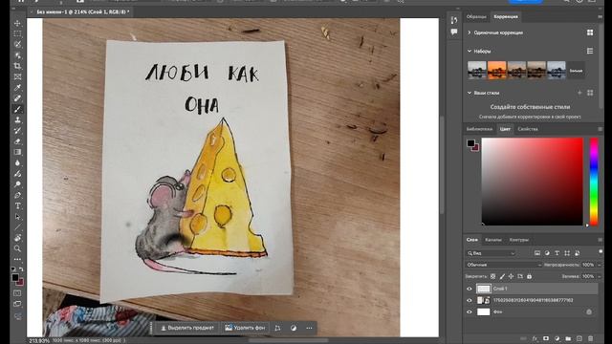Toggle lock all padlock icon

tap(529, 276)
